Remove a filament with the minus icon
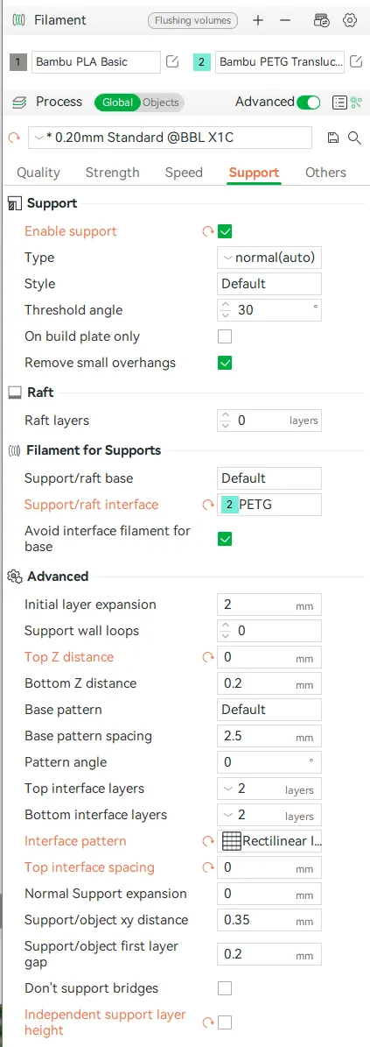This screenshot has height=1047, width=370. pyautogui.click(x=285, y=21)
